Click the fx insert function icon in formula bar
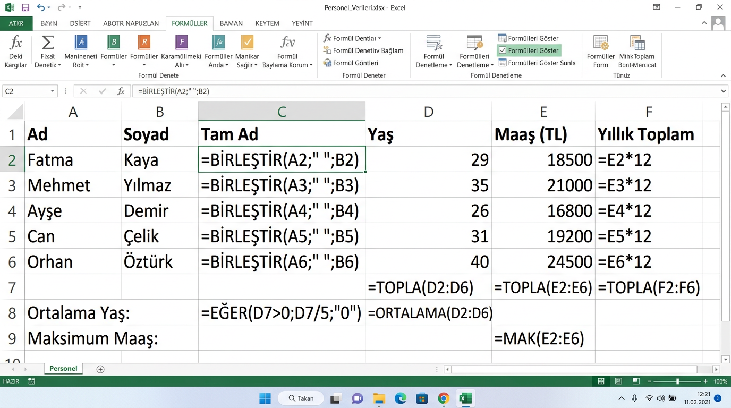 (x=121, y=91)
